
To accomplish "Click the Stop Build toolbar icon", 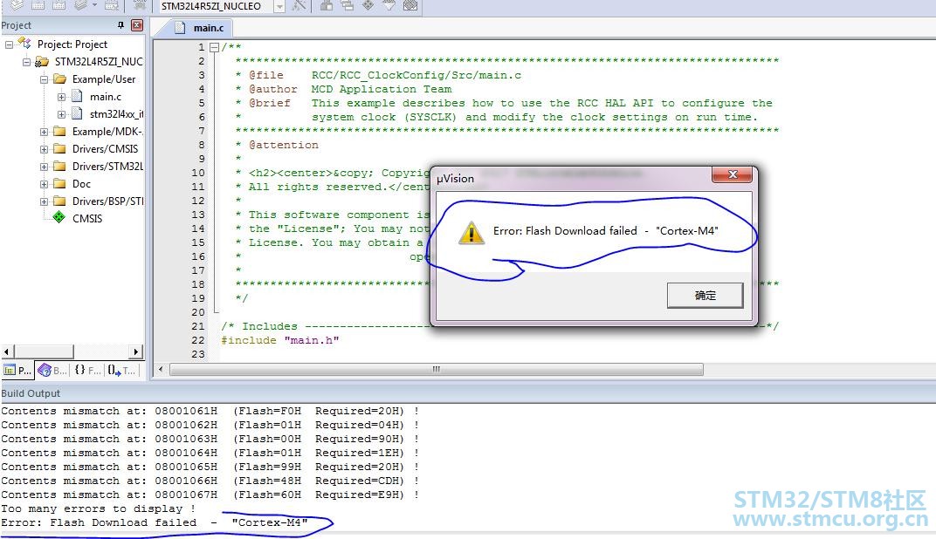I will coord(112,5).
